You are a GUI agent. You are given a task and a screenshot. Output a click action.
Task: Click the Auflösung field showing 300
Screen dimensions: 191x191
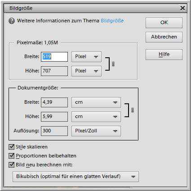[x=54, y=131]
